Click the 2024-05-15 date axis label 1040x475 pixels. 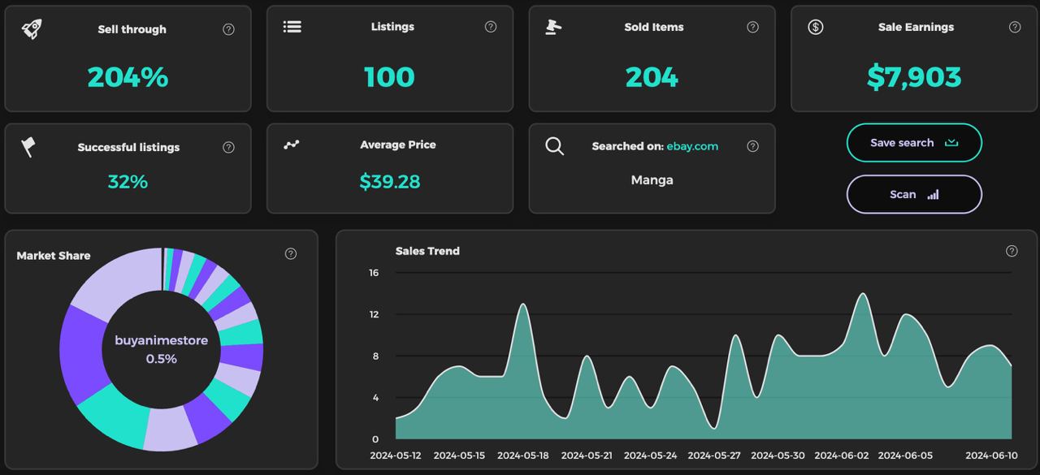(459, 456)
